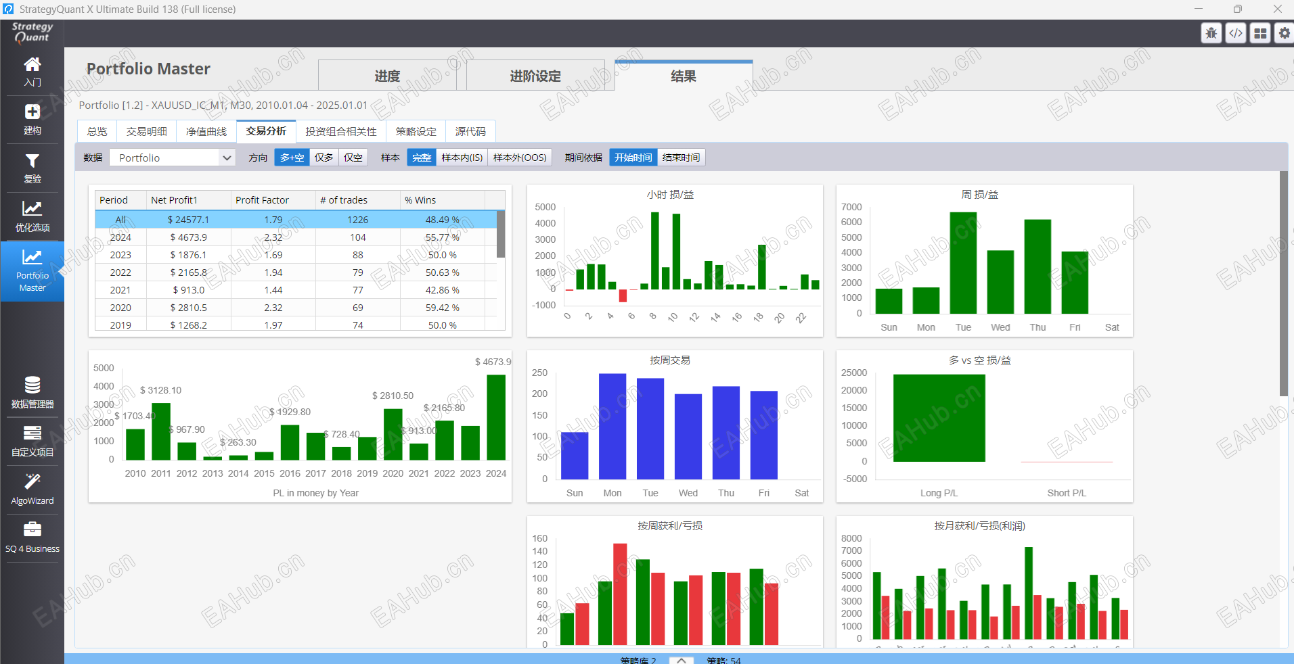Viewport: 1294px width, 664px height.
Task: Click the PL in money by Year label
Action: [316, 493]
